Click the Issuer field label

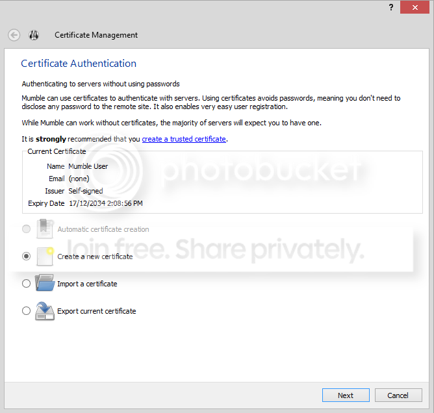[55, 191]
